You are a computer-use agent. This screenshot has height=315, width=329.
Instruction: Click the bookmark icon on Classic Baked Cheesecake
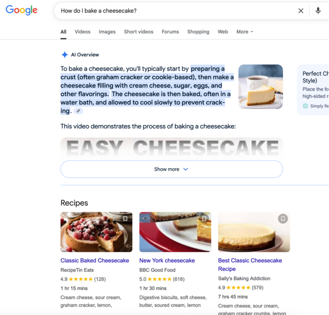[126, 218]
